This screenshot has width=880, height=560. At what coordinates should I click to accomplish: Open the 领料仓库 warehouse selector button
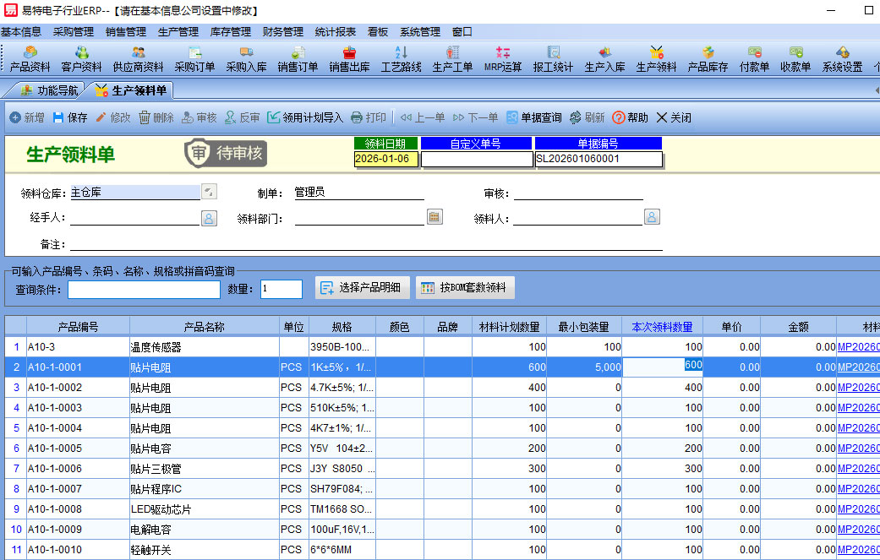click(x=209, y=192)
